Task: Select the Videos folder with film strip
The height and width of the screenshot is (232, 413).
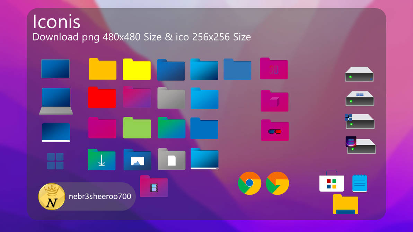Action: coord(154,186)
